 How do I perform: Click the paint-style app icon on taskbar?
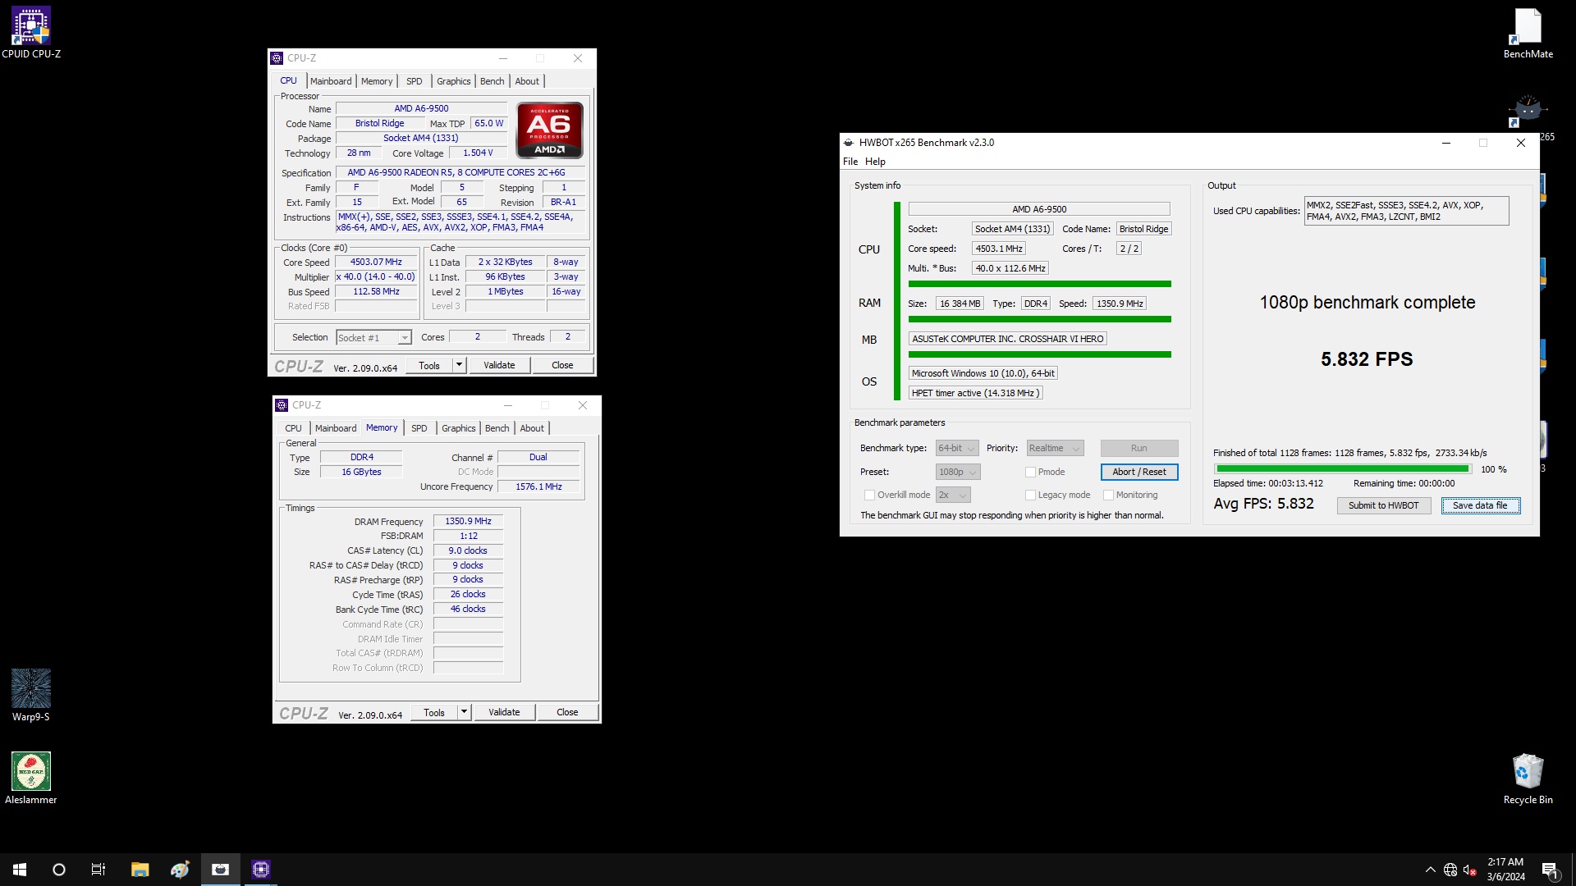tap(180, 870)
